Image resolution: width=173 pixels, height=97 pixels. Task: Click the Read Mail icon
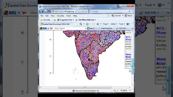pos(94,24)
